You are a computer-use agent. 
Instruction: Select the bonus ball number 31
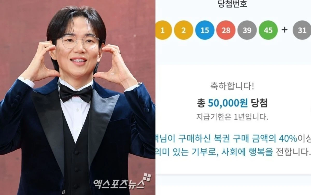click(x=302, y=30)
